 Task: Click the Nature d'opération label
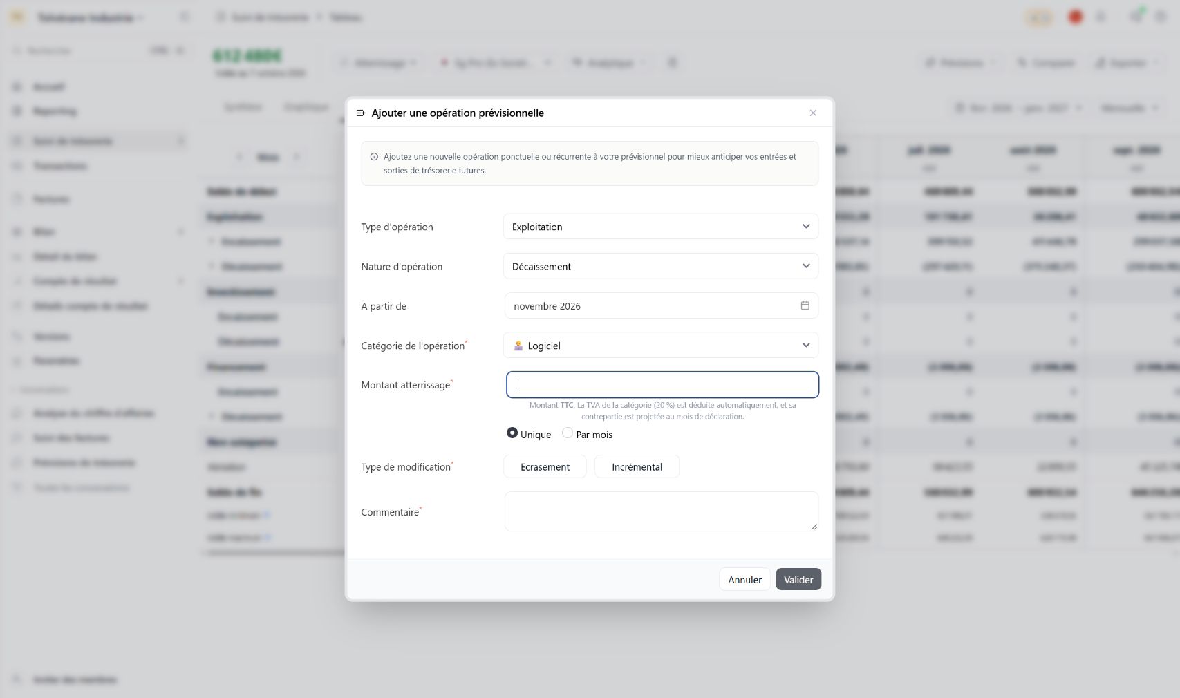coord(402,266)
